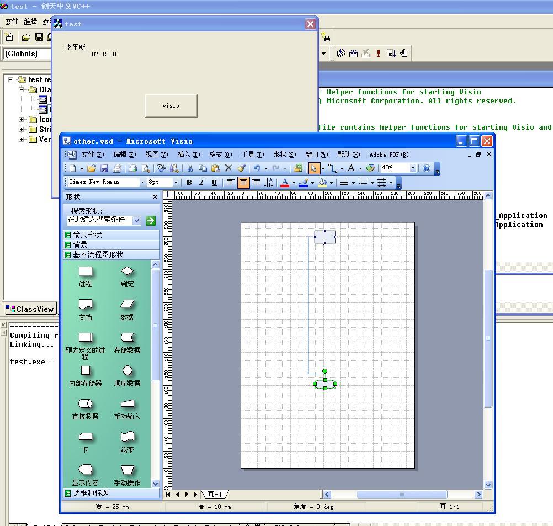Screen dimensions: 553x526
Task: Open the 形状(S) menu in Visio
Action: click(285, 155)
